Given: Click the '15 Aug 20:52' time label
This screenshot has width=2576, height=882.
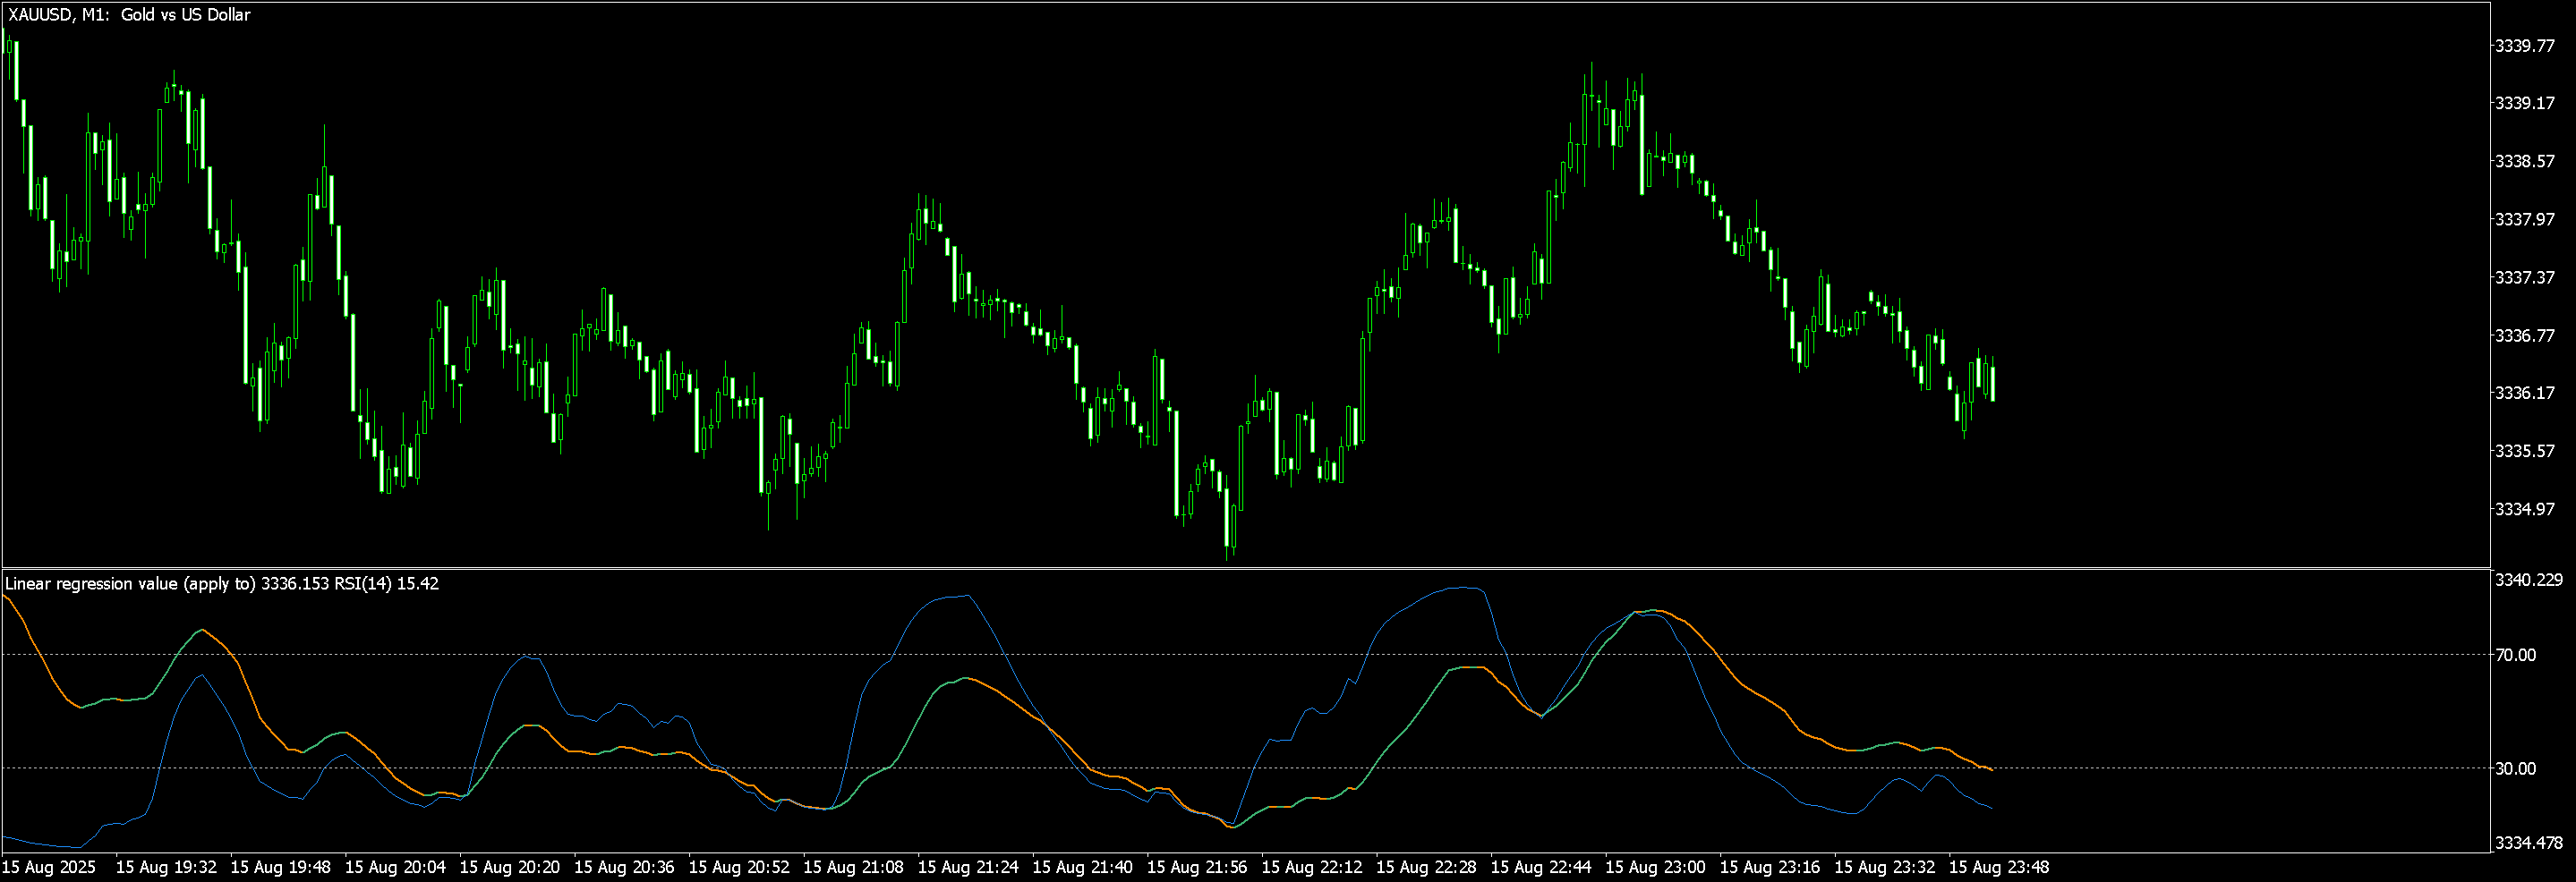Looking at the screenshot, I should 739,867.
